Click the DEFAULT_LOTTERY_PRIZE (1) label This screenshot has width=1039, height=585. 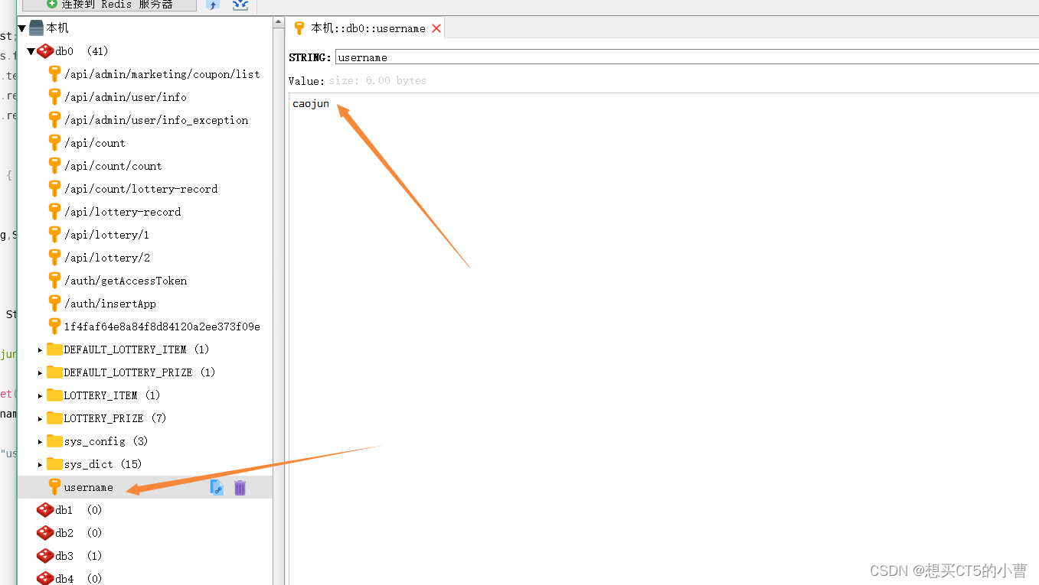[139, 372]
